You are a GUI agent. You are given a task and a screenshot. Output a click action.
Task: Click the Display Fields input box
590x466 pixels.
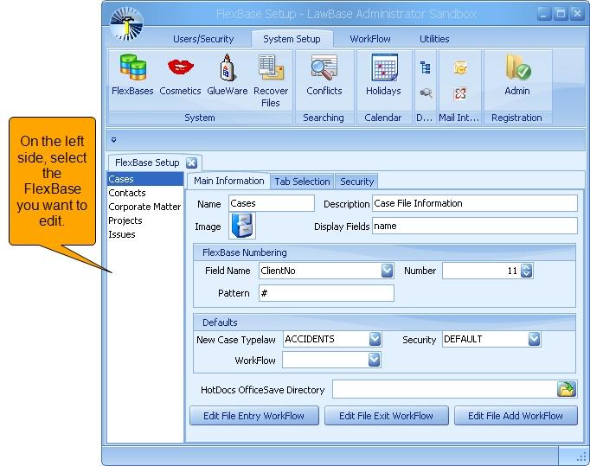point(475,226)
